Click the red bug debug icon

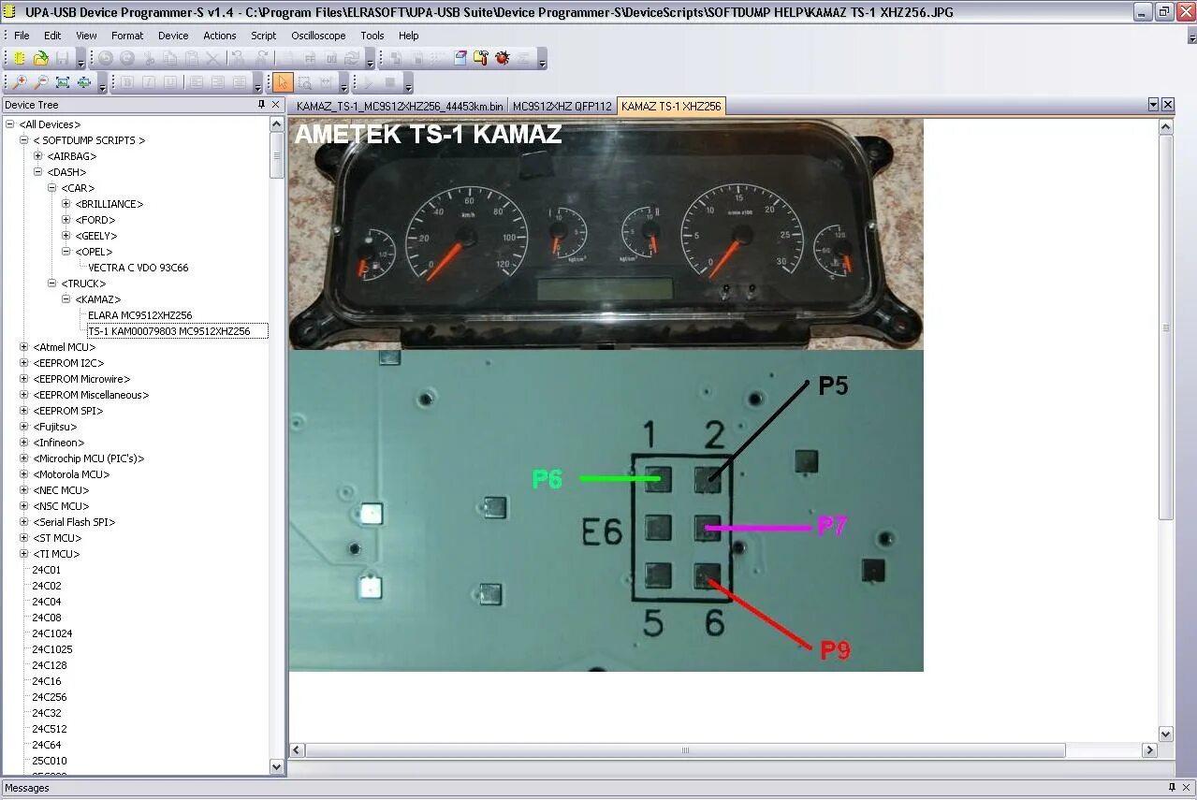pyautogui.click(x=503, y=58)
